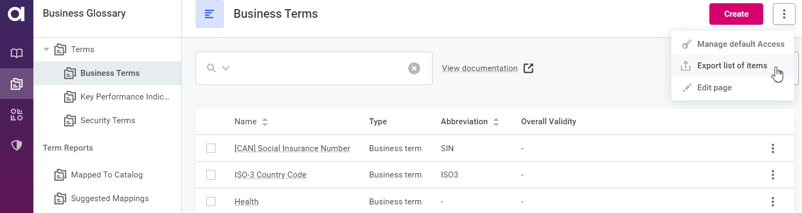Click the key icon for Manage default Access
Image resolution: width=802 pixels, height=213 pixels.
coord(686,44)
